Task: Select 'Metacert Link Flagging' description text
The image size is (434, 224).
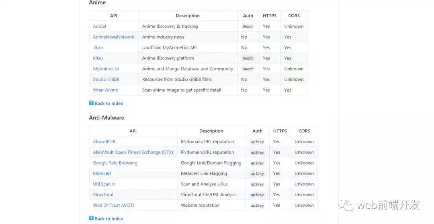Action: pos(204,173)
